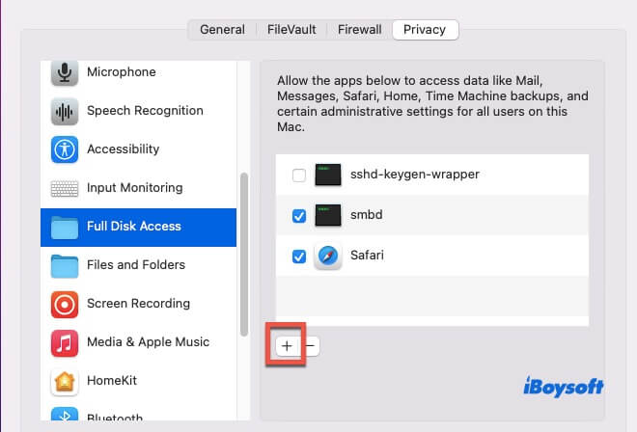The image size is (637, 432).
Task: Click the Safari compass icon
Action: pos(328,256)
